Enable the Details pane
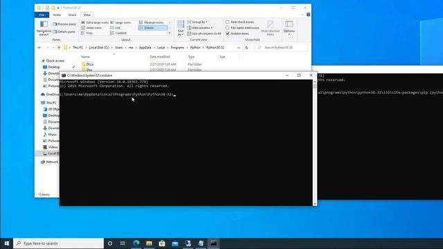 pos(64,32)
